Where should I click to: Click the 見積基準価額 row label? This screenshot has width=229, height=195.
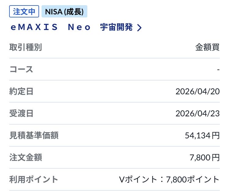pos(34,136)
